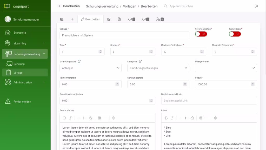Image resolution: width=266 pixels, height=150 pixels.
Task: Click the Vorlagen breadcrumb link
Action: [x=129, y=6]
